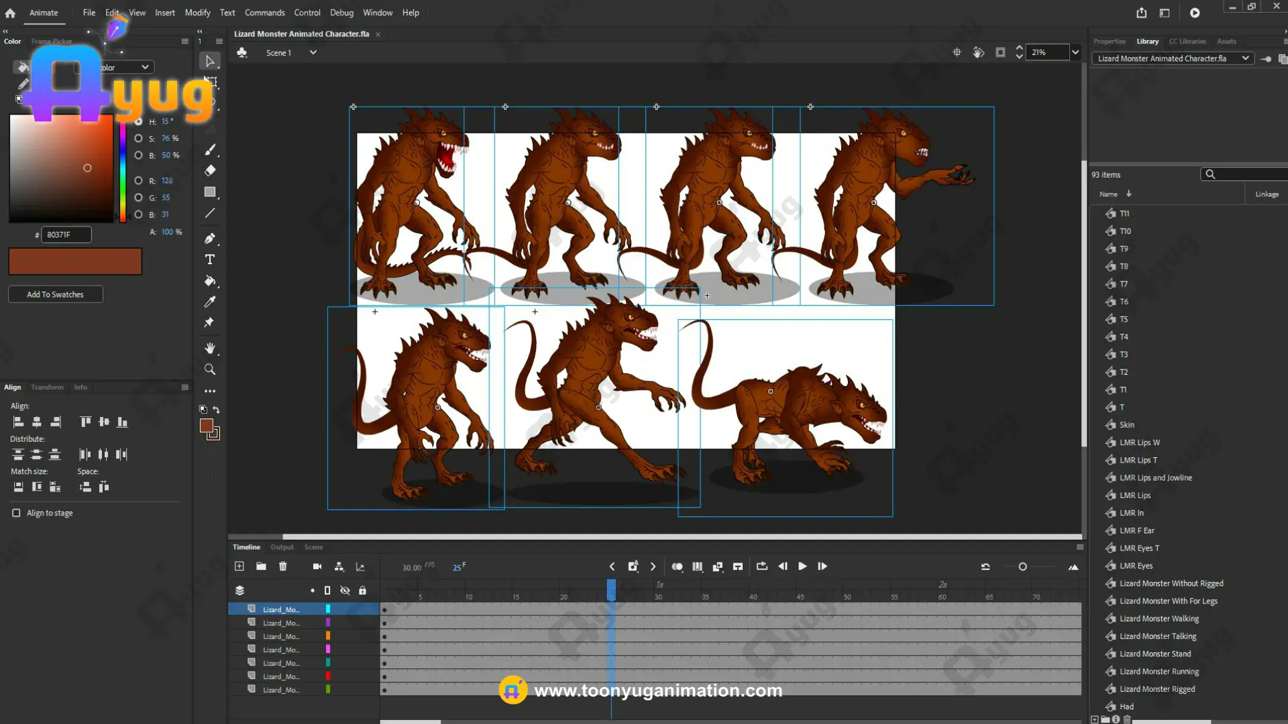Select the Zoom magnifier tool
The width and height of the screenshot is (1288, 724).
(210, 369)
